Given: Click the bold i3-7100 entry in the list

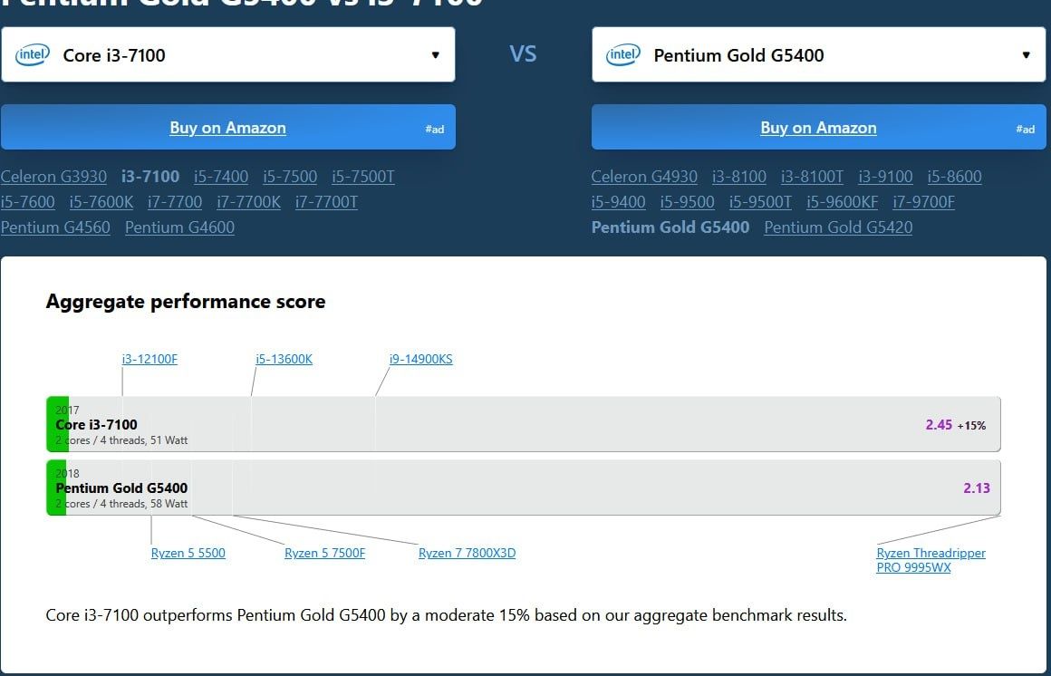Looking at the screenshot, I should (150, 177).
